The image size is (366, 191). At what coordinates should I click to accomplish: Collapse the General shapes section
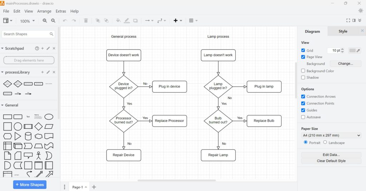tap(3, 105)
